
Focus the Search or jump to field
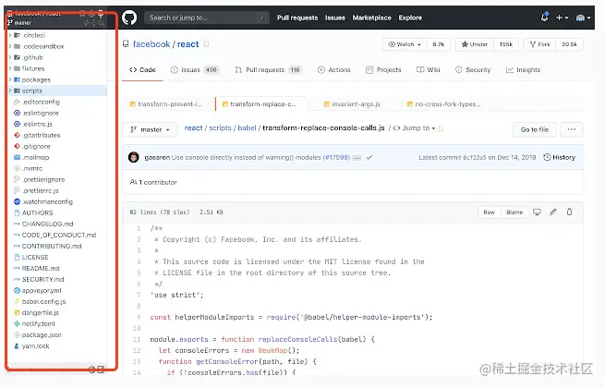tap(208, 18)
